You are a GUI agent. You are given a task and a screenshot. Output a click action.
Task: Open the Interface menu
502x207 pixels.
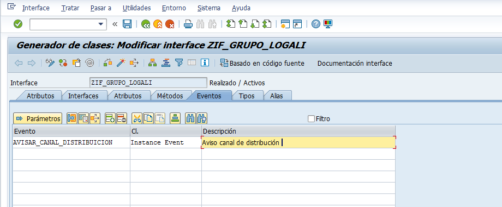[x=36, y=8]
